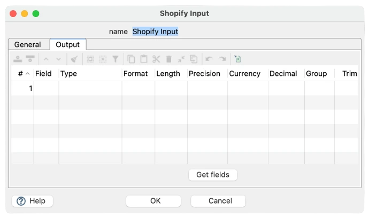Screen dimensions: 369x218
Task: Click the insert row before icon
Action: tap(18, 59)
